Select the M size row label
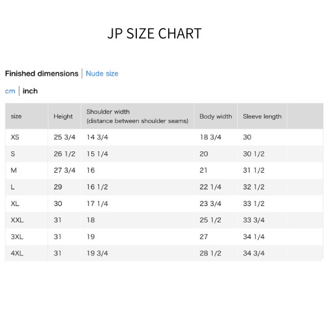 click(14, 170)
